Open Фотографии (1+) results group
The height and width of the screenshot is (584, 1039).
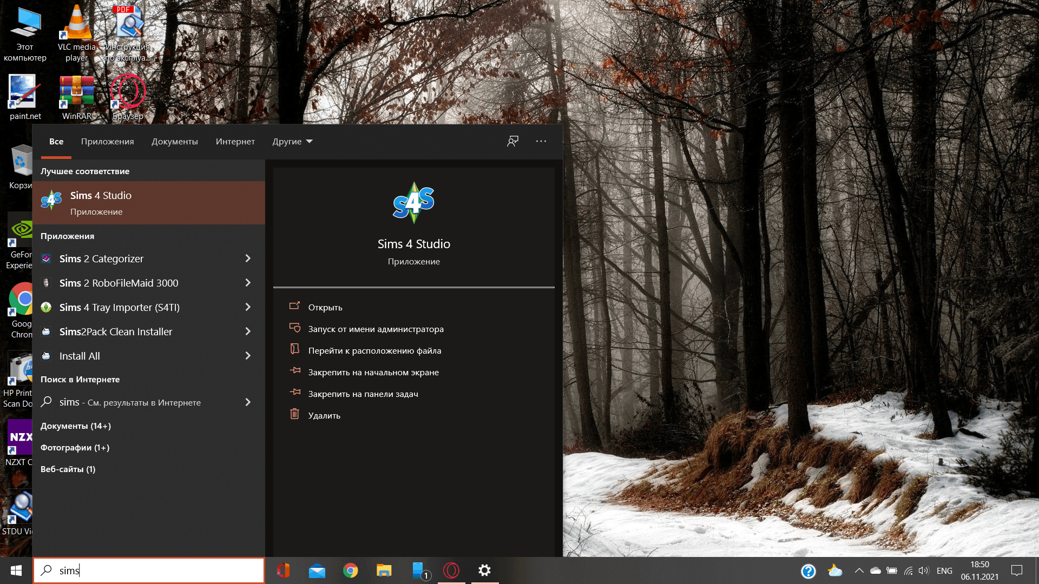coord(75,448)
